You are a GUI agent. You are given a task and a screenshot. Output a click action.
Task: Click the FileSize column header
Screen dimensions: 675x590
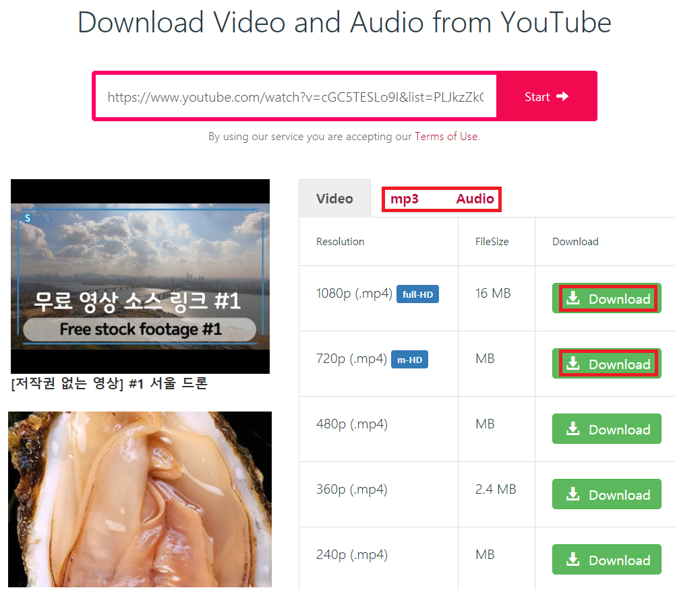[492, 242]
